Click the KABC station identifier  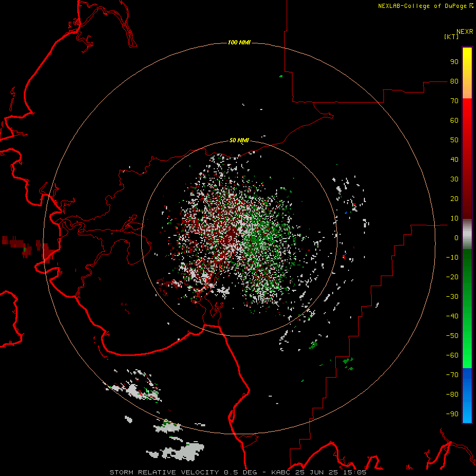click(x=281, y=472)
